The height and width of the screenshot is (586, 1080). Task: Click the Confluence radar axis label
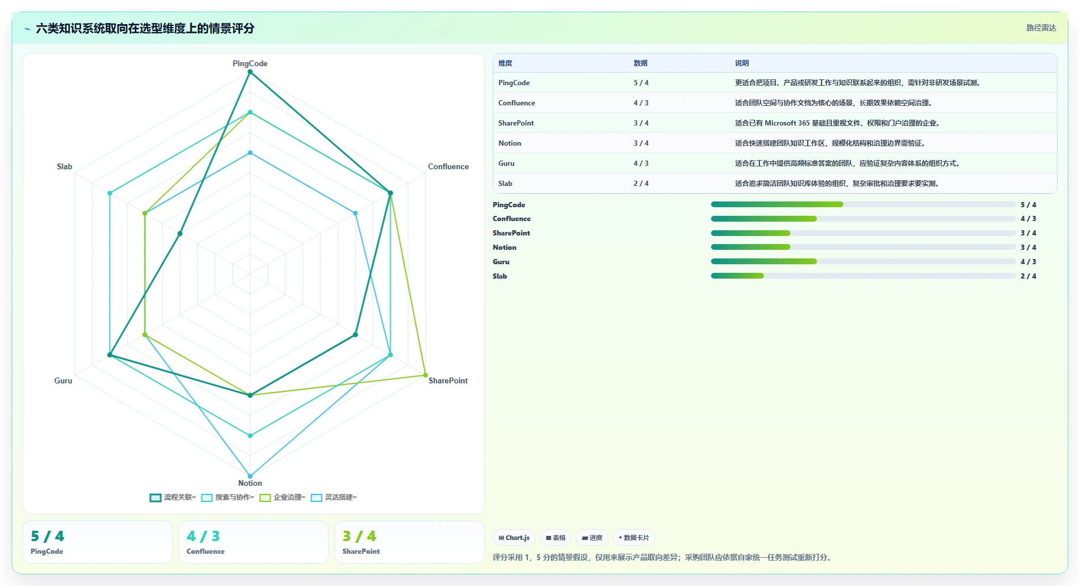point(448,166)
